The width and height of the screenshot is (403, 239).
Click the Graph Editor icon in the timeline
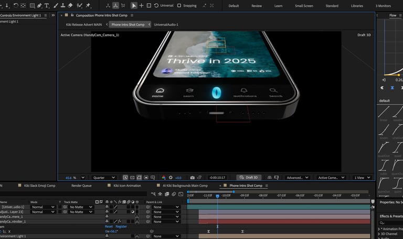[x=181, y=194]
